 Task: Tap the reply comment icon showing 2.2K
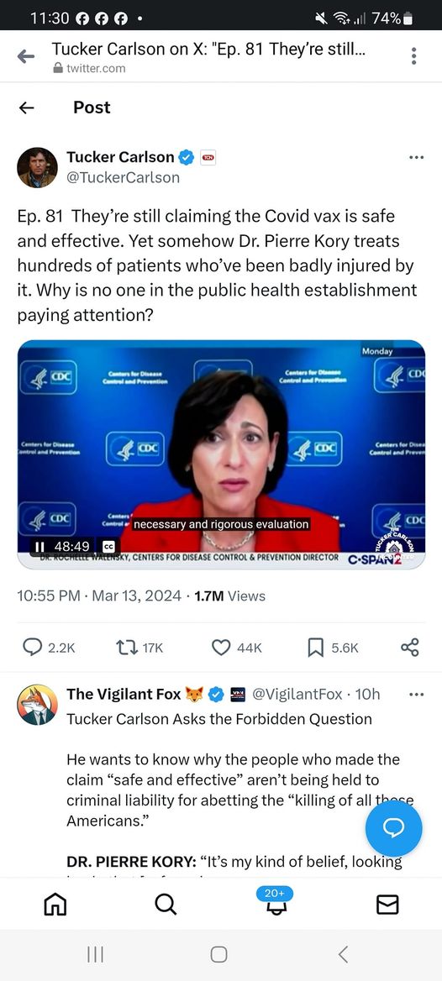pyautogui.click(x=33, y=647)
